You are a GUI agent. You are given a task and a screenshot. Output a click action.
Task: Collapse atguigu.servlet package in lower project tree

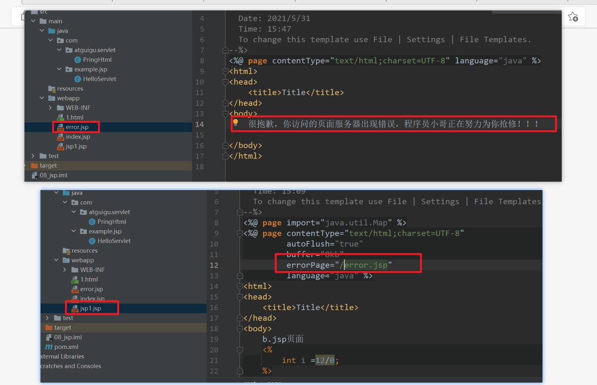[x=74, y=212]
